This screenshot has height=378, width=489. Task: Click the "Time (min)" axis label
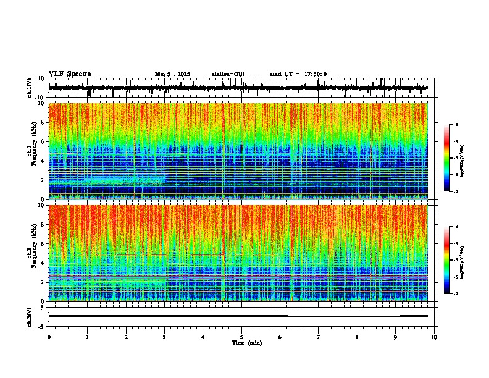[x=247, y=343]
